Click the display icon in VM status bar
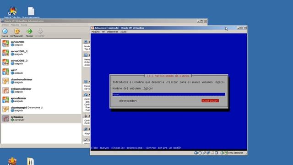This screenshot has width=293, height=165. 217,153
